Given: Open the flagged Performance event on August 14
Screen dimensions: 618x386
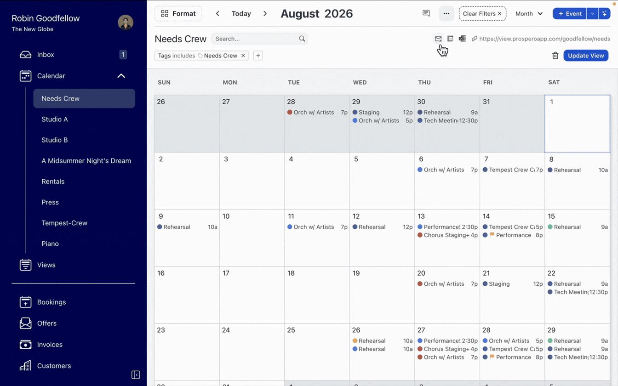Looking at the screenshot, I should click(513, 235).
